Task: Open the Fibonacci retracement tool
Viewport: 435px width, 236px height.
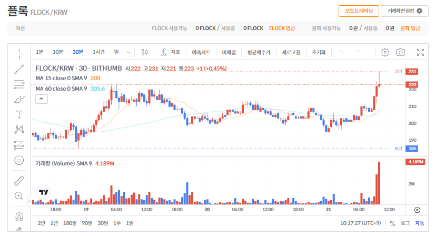Action: click(x=19, y=84)
